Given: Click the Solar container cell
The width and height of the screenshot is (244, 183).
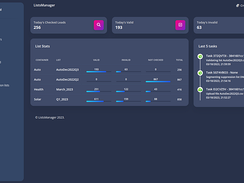Looking at the screenshot, I should pyautogui.click(x=38, y=99).
